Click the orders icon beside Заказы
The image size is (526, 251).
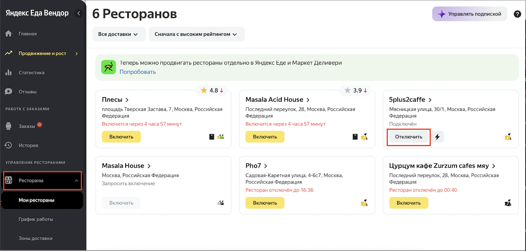tap(9, 126)
